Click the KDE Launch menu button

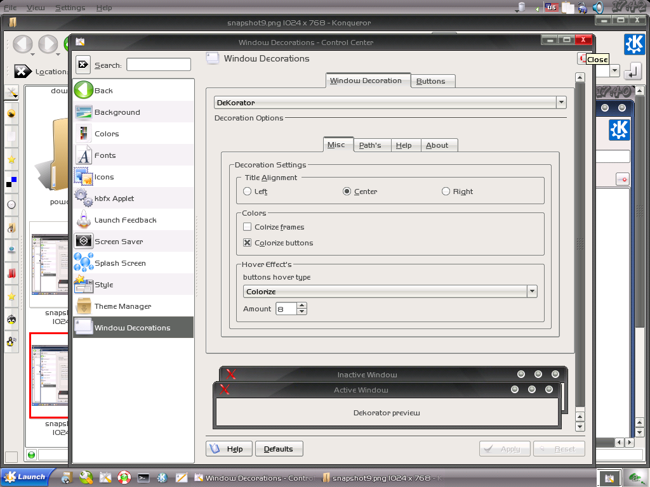pos(27,477)
